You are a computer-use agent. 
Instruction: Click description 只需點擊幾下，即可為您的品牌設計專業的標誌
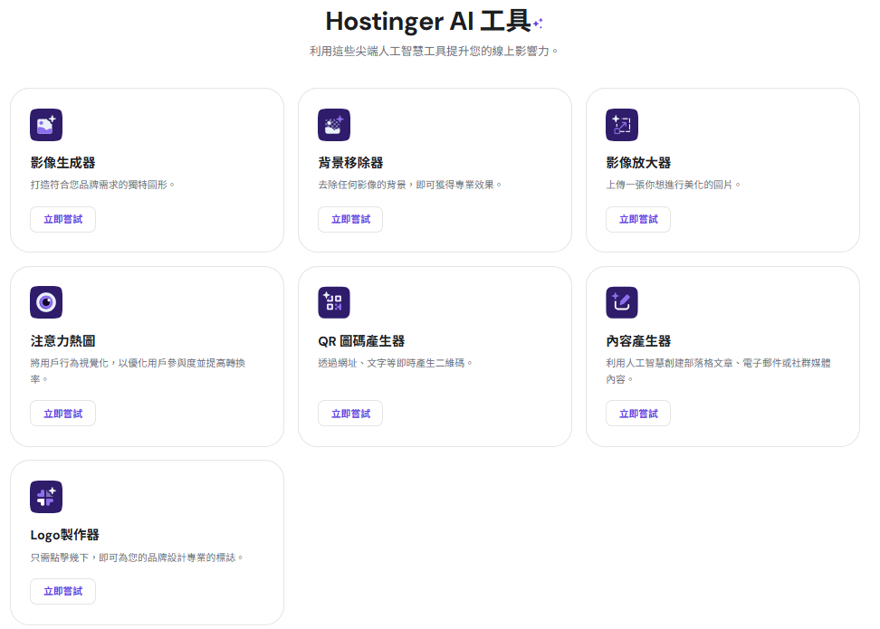(x=137, y=558)
